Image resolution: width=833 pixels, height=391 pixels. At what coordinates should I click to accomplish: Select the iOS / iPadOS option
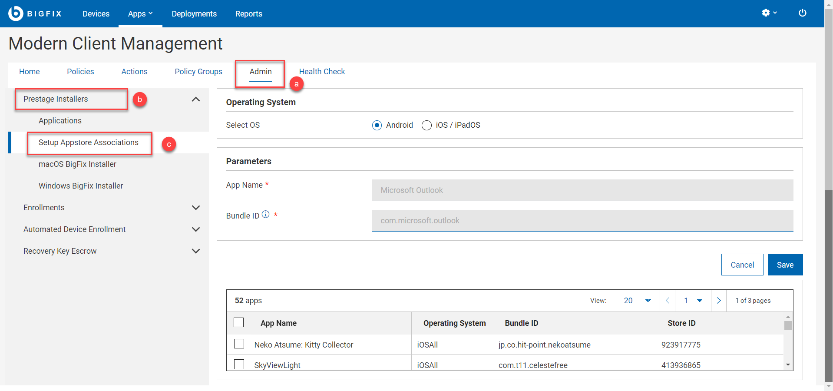426,125
